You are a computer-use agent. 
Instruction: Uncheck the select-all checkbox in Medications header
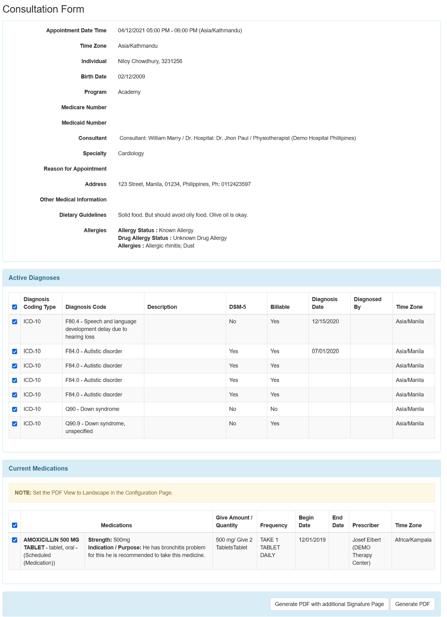click(x=14, y=525)
